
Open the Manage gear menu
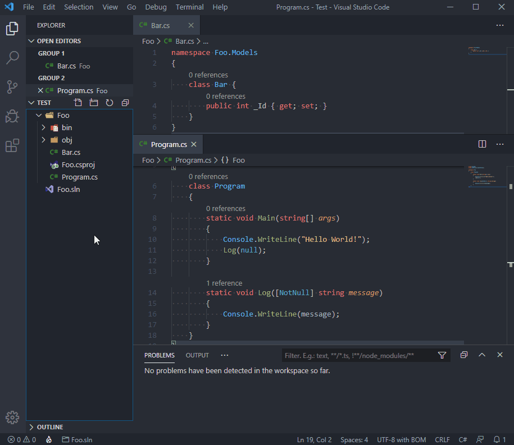[x=12, y=418]
